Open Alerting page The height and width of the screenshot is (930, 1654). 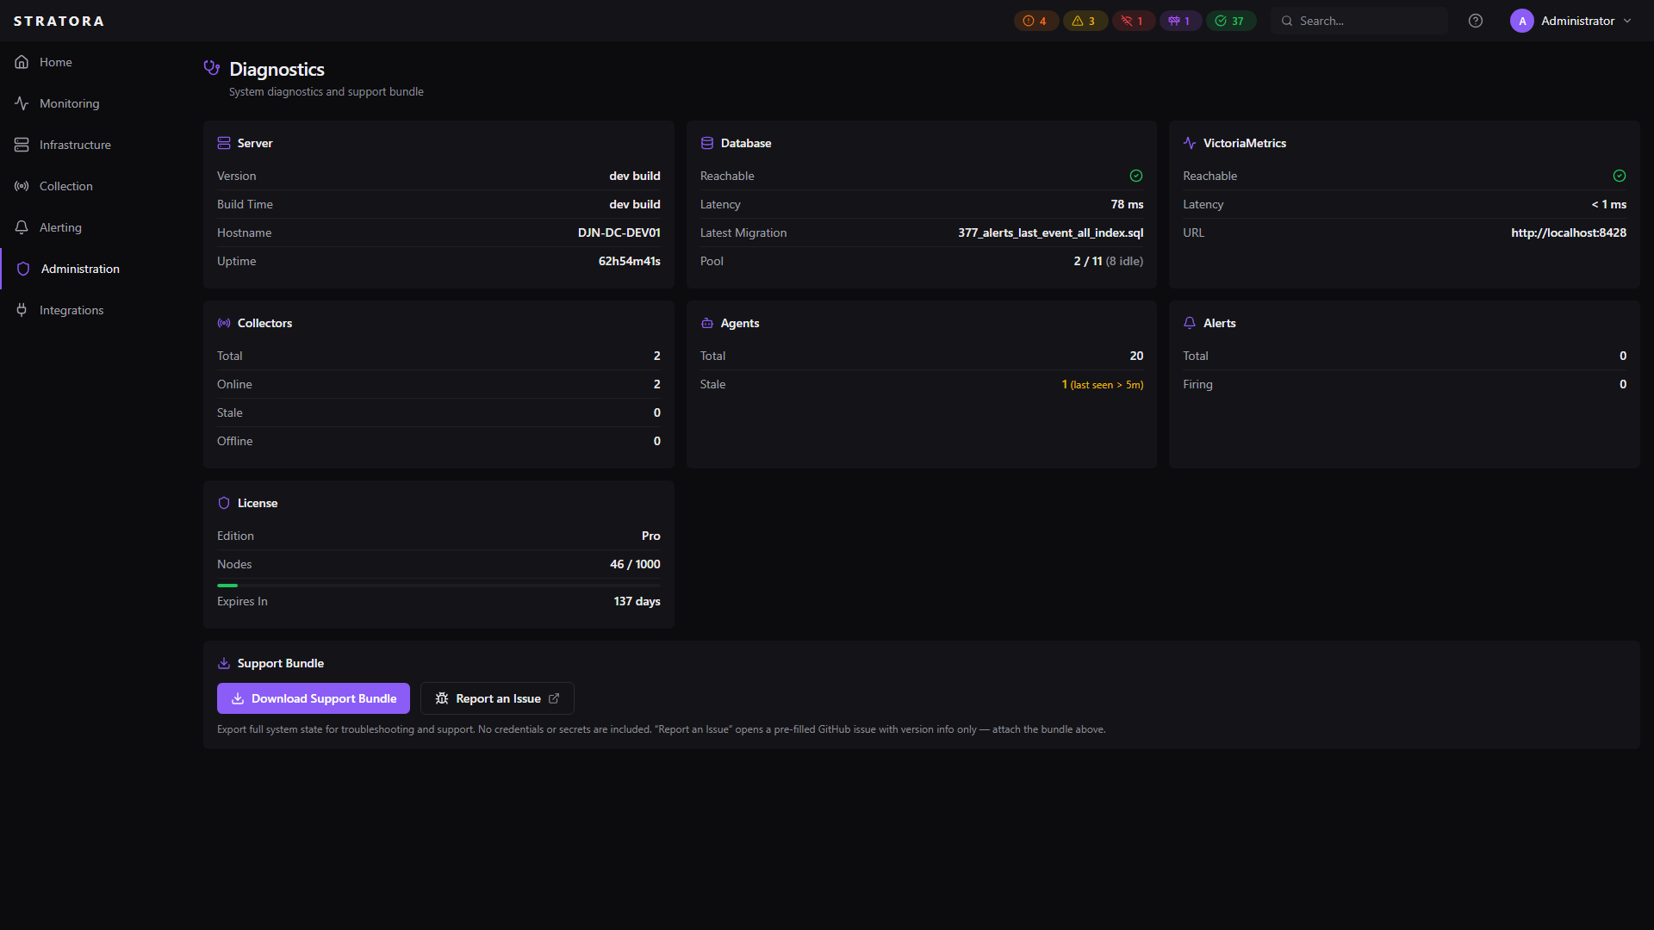click(95, 227)
